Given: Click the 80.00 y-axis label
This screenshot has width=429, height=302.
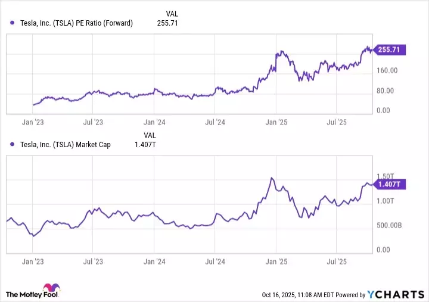Looking at the screenshot, I should pyautogui.click(x=386, y=91).
